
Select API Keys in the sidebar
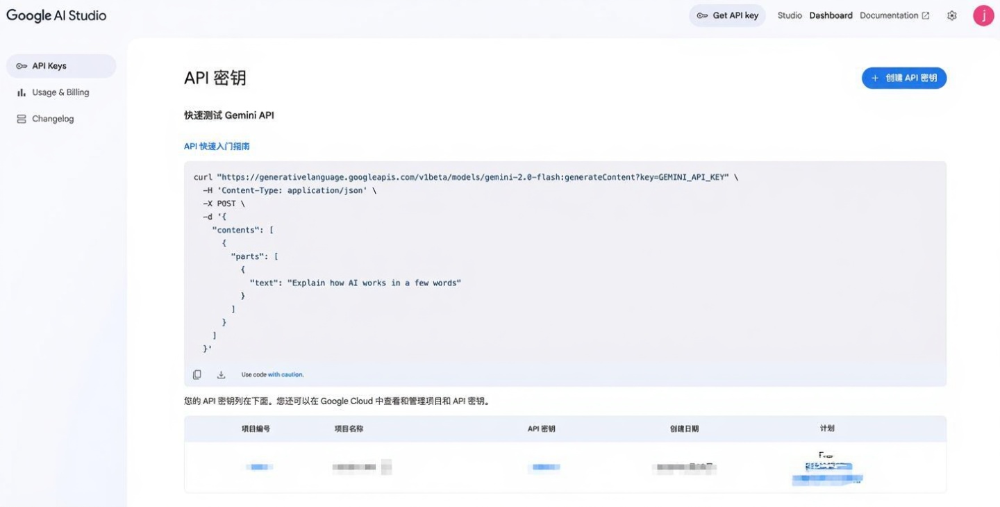[x=61, y=66]
